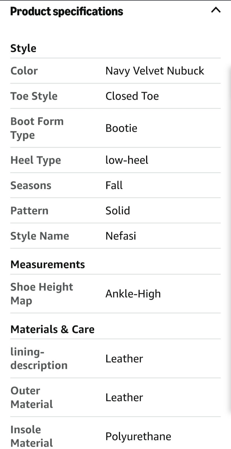The width and height of the screenshot is (231, 449).
Task: Click the low-heel value
Action: (x=127, y=160)
